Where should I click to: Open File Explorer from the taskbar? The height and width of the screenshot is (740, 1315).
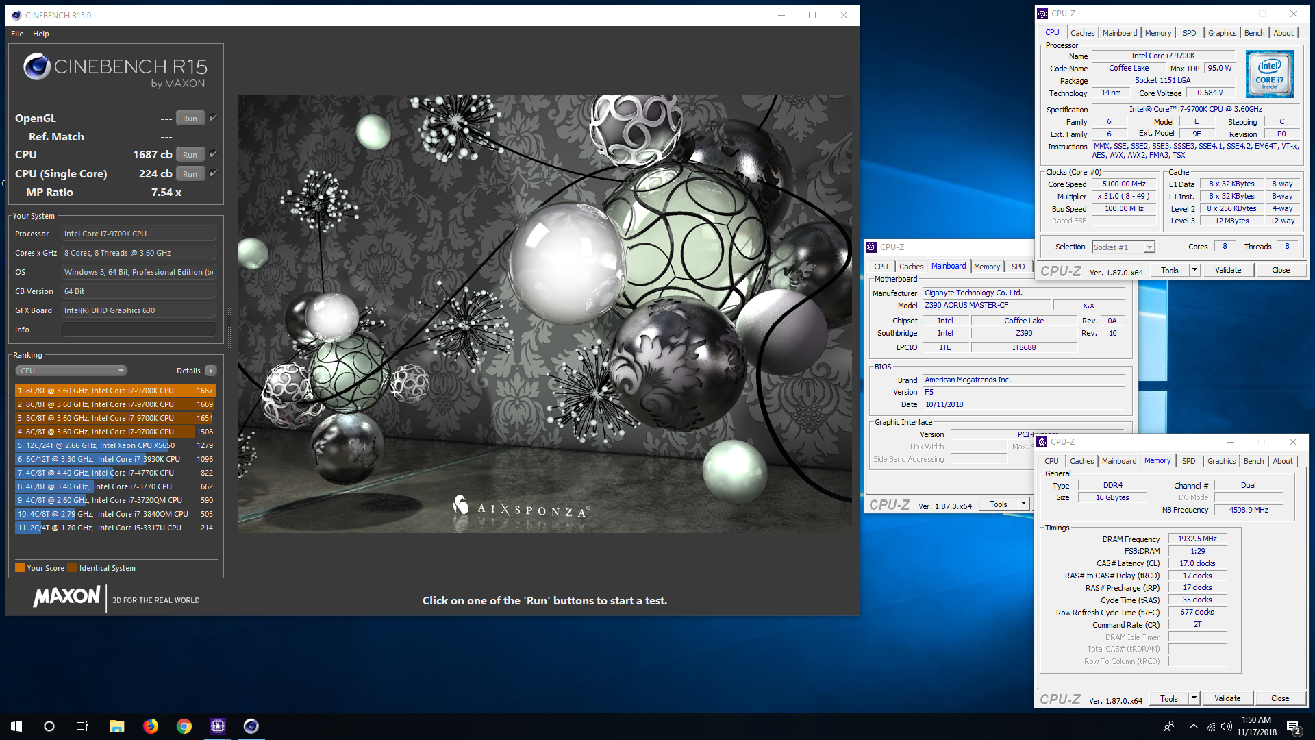[x=116, y=726]
